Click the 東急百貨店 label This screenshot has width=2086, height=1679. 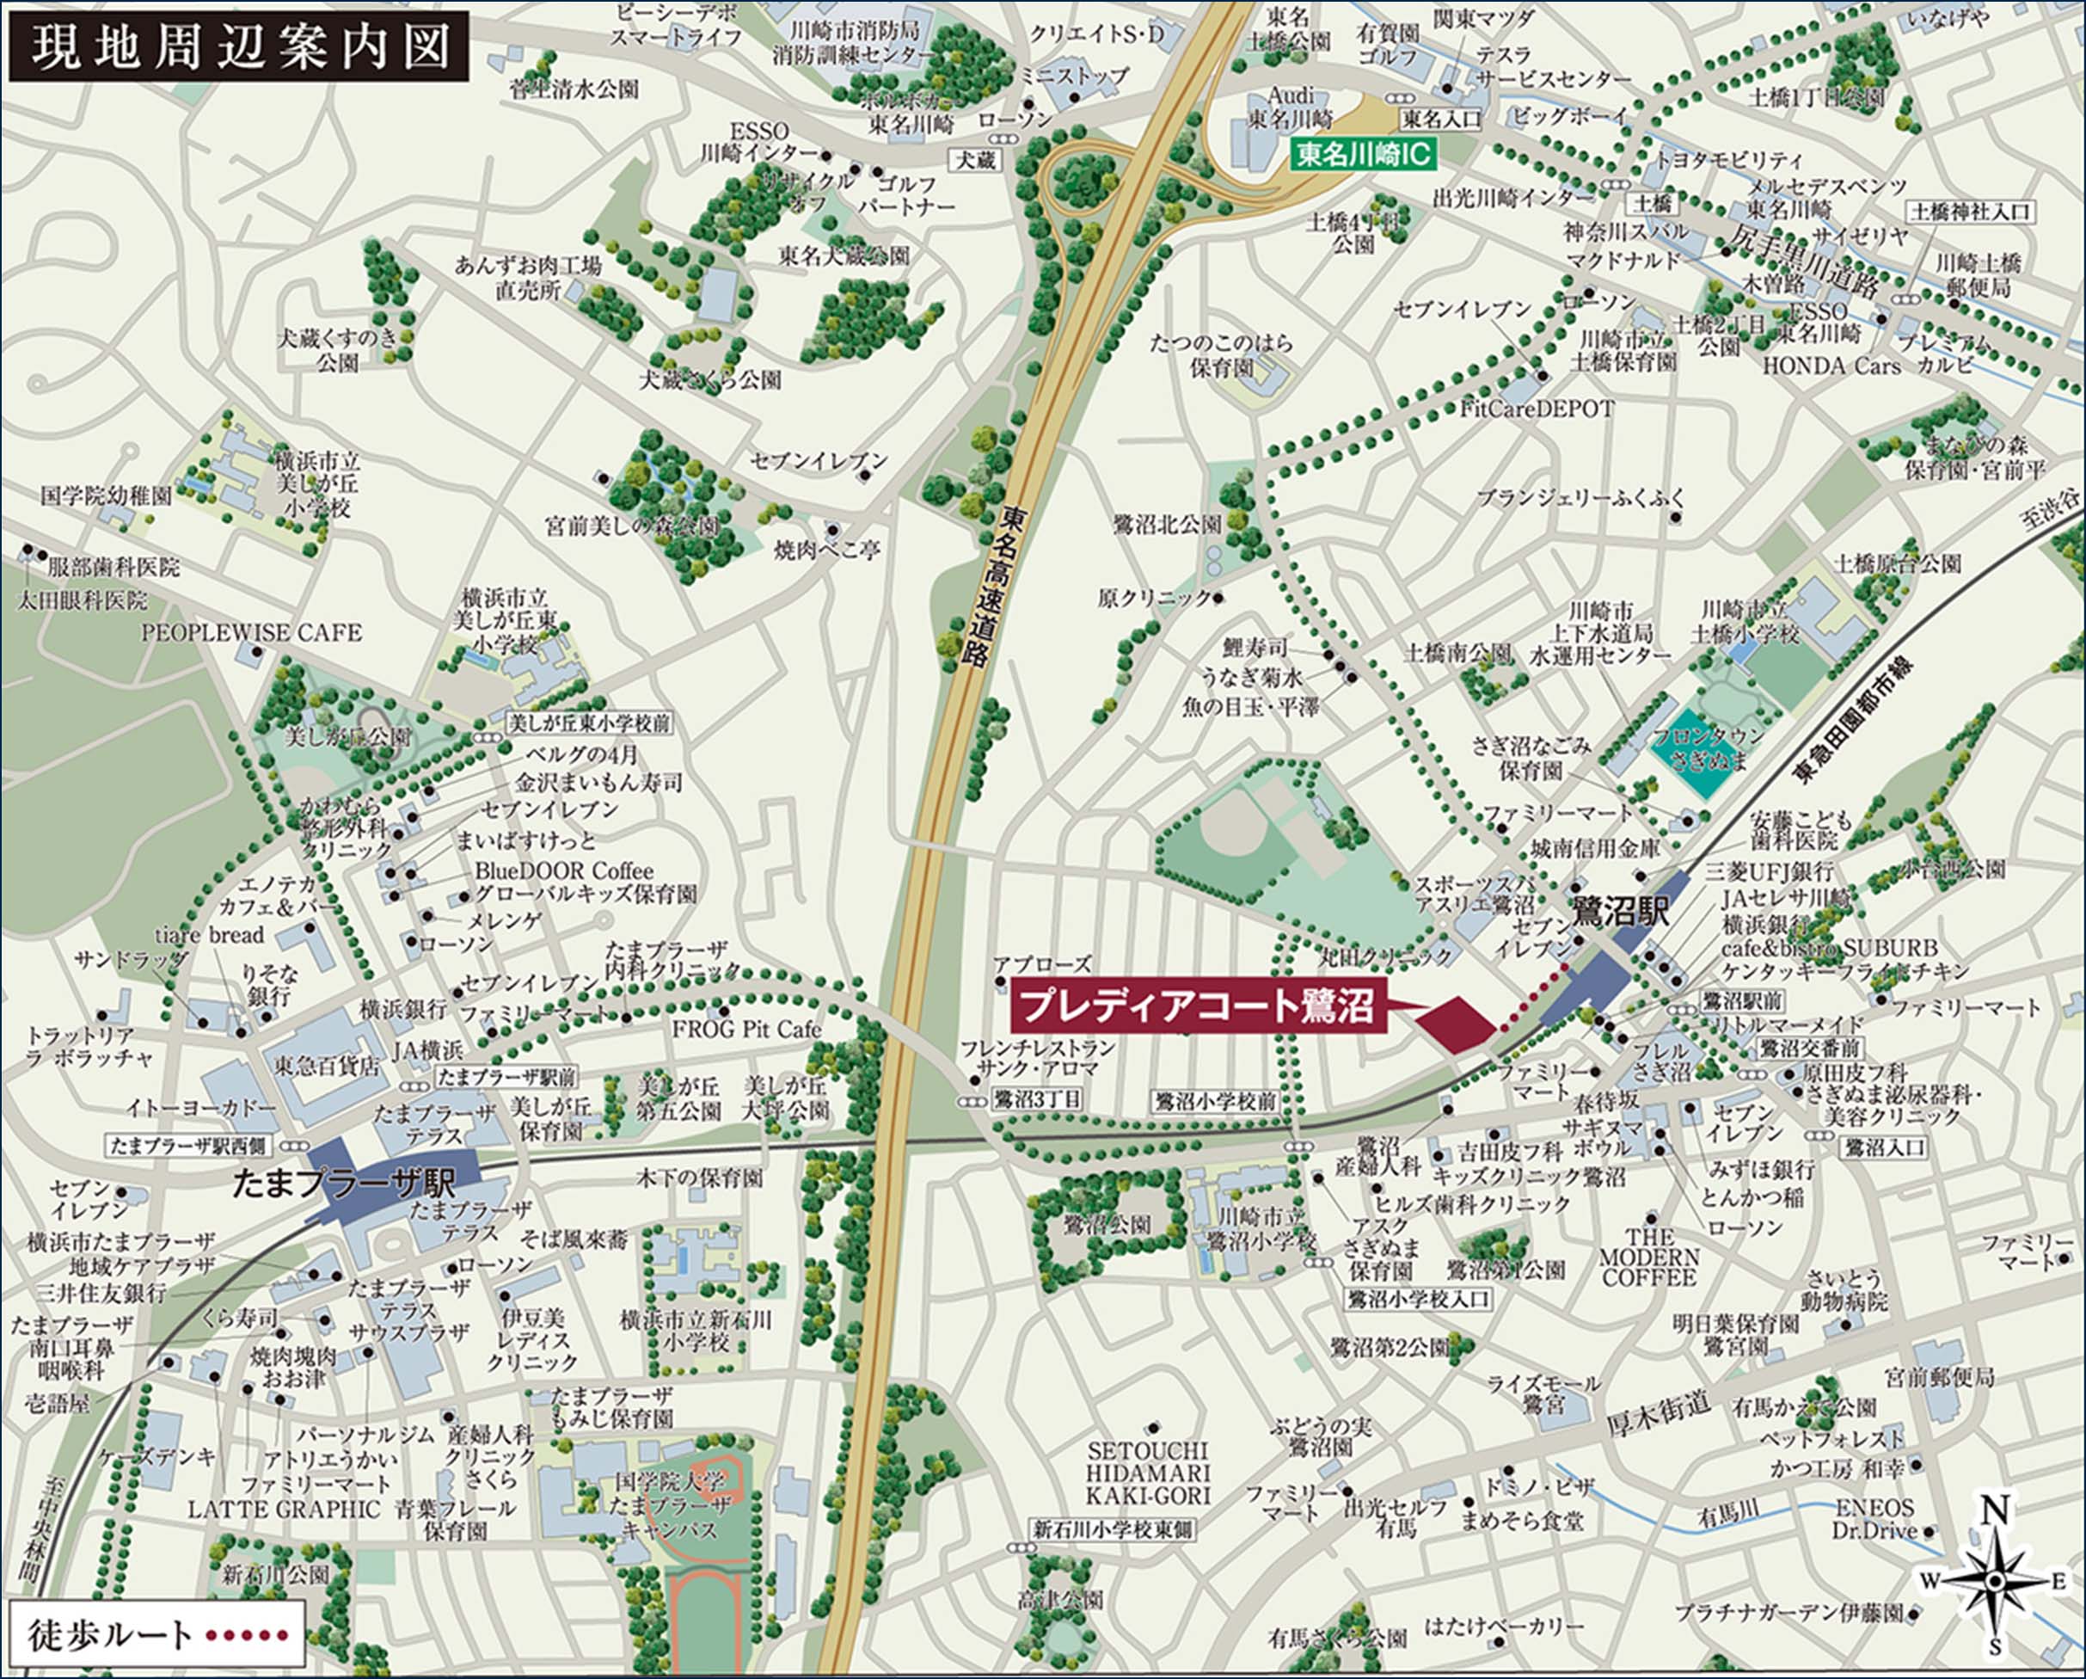327,1066
